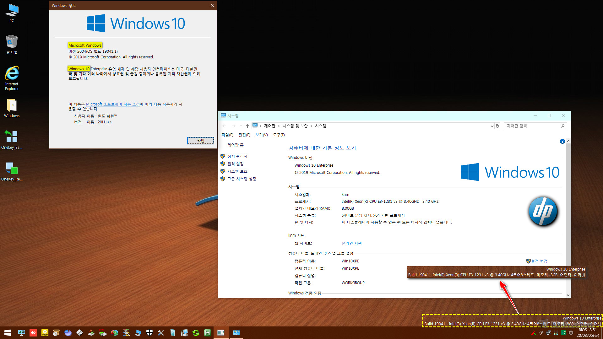Click the Windows Start button
This screenshot has width=603, height=339.
(x=8, y=333)
